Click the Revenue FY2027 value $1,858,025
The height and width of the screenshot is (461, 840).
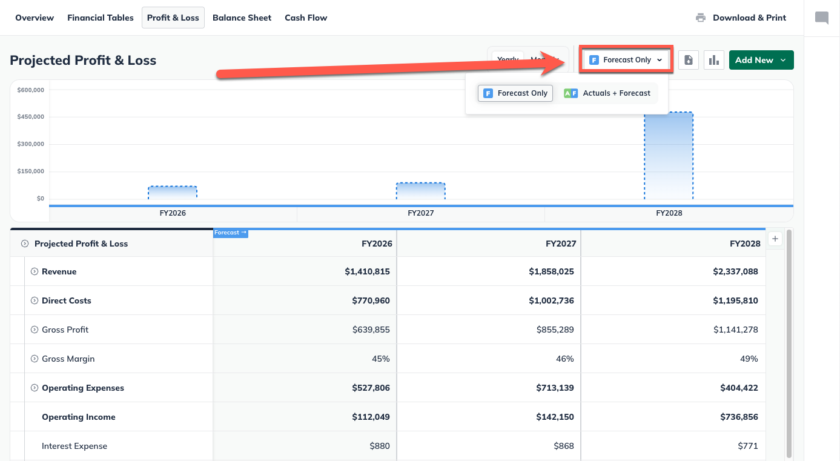click(552, 271)
